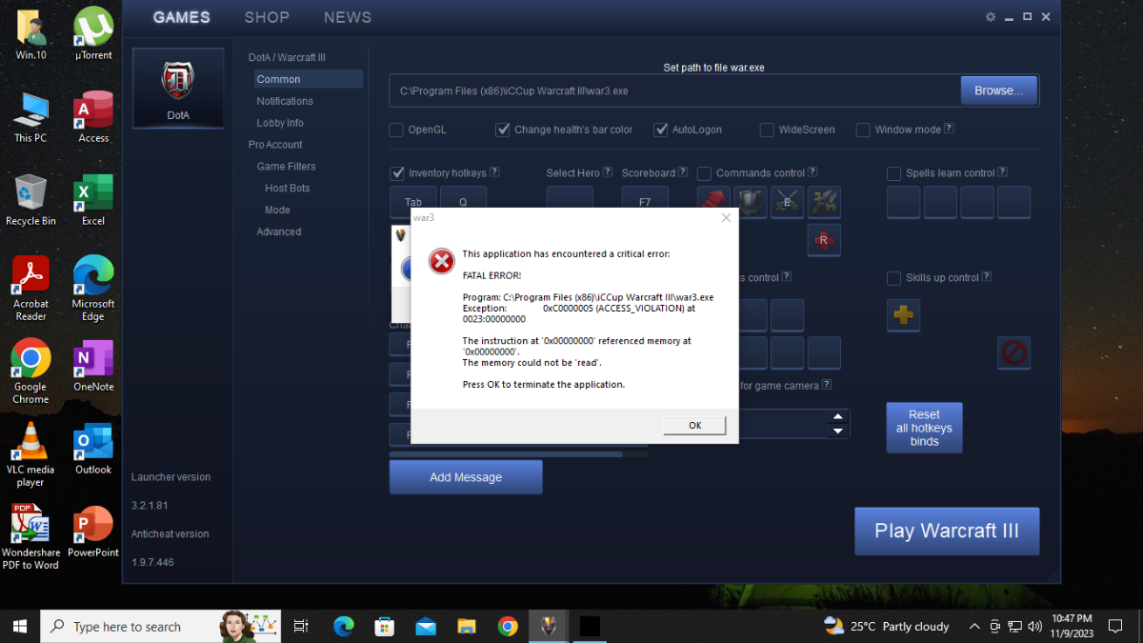Click the red prohibition circle icon
The height and width of the screenshot is (643, 1143).
click(1013, 353)
